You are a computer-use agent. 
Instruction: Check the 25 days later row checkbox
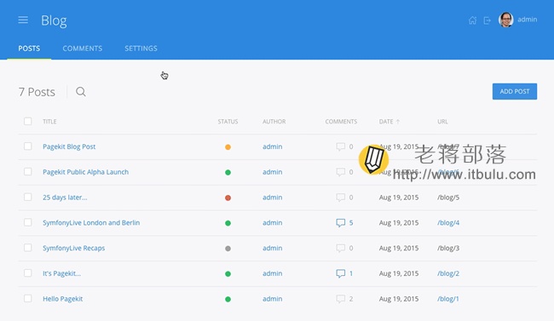tap(27, 197)
